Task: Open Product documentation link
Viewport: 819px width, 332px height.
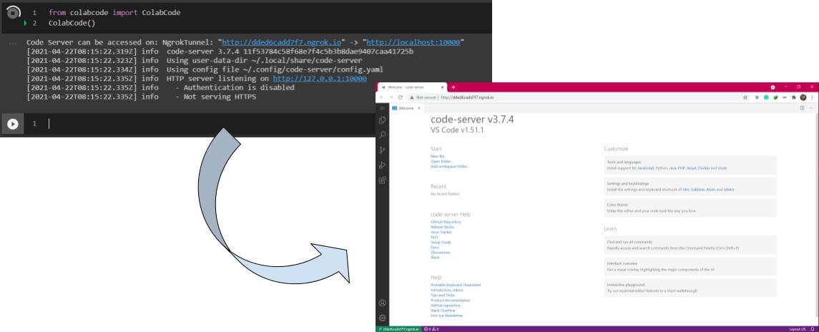Action: coord(450,300)
